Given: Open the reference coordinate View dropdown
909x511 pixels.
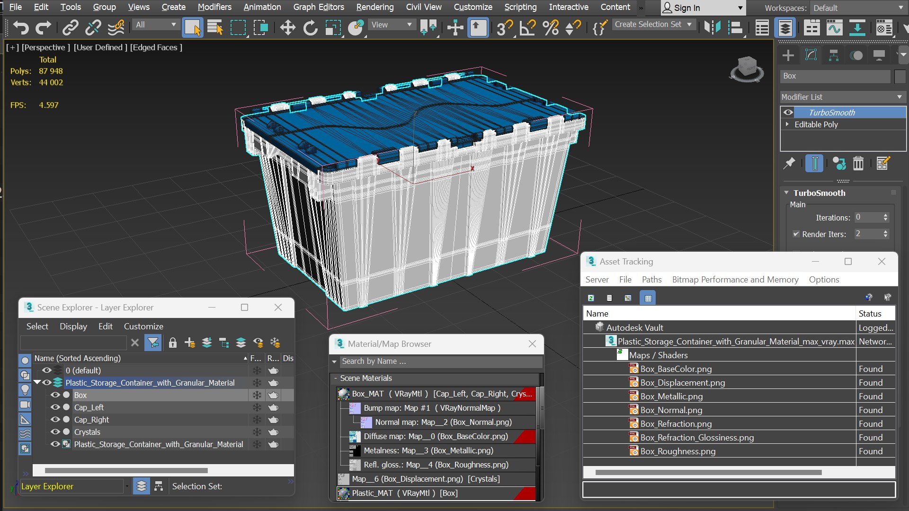Looking at the screenshot, I should click(x=391, y=25).
